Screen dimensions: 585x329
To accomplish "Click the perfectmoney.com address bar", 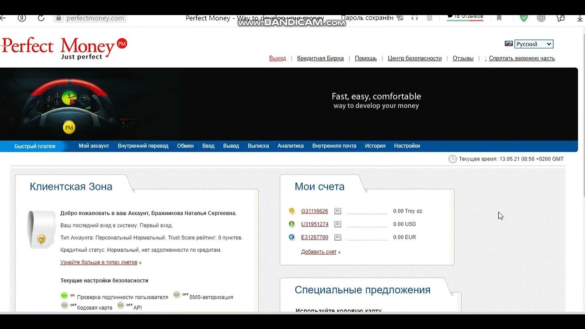I will pos(95,18).
